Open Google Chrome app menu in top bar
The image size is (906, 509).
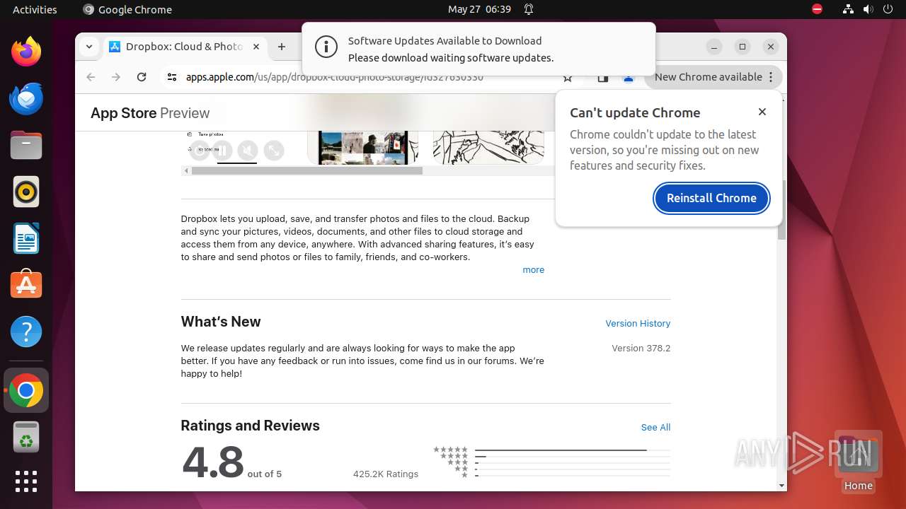tap(127, 9)
